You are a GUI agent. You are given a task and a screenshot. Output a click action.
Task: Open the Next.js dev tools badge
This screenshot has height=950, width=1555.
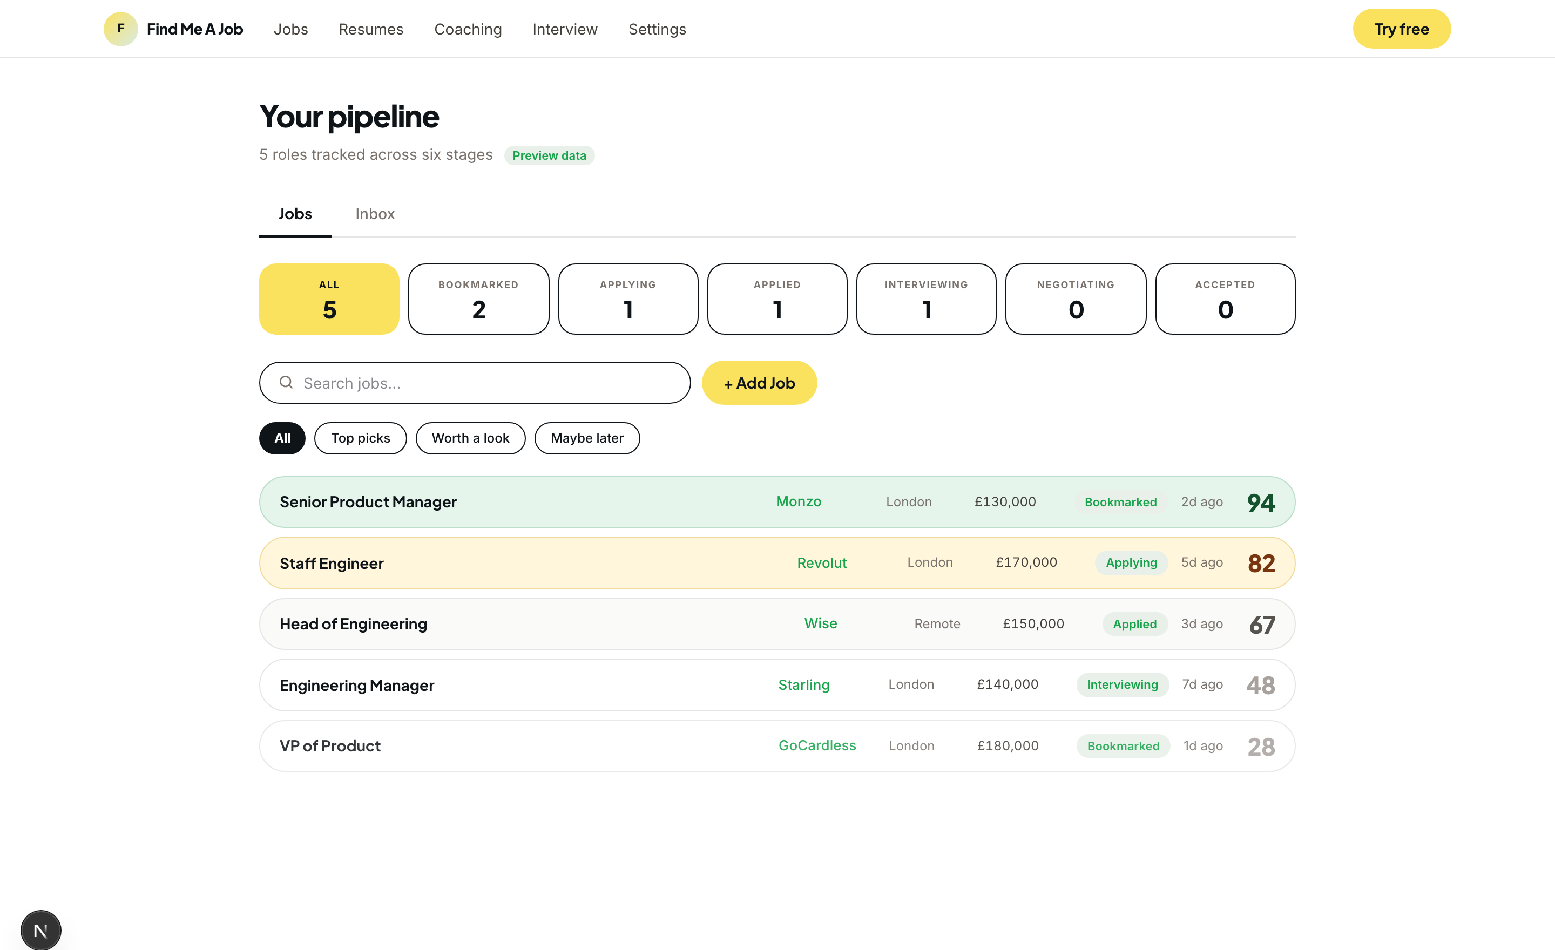(41, 930)
